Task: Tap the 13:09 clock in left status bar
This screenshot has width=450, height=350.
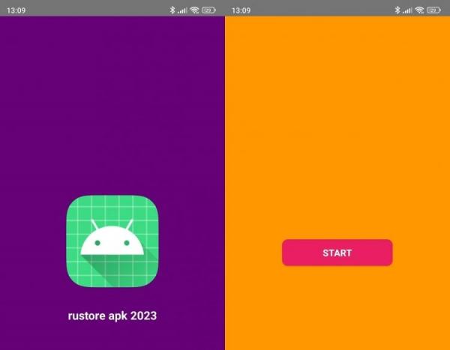Action: pos(16,10)
